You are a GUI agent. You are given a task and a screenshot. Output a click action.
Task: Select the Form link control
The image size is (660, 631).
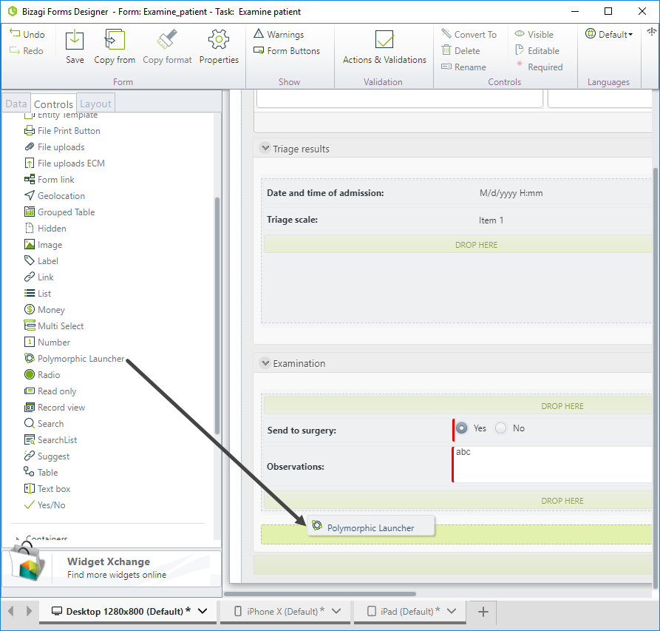pos(50,180)
